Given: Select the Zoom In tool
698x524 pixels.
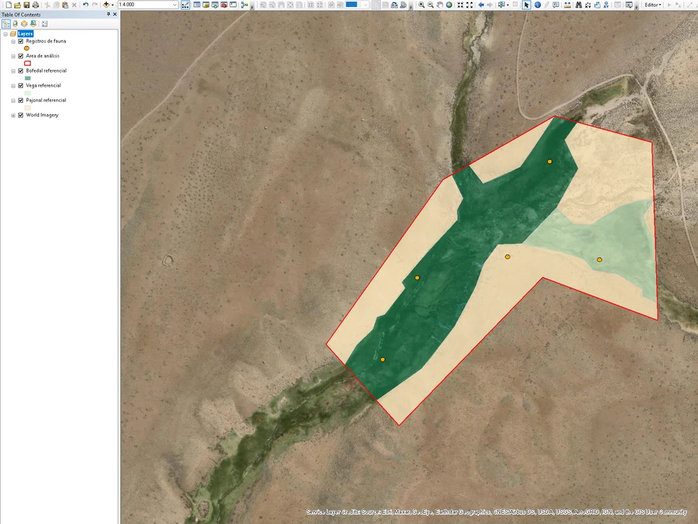Looking at the screenshot, I should click(421, 5).
